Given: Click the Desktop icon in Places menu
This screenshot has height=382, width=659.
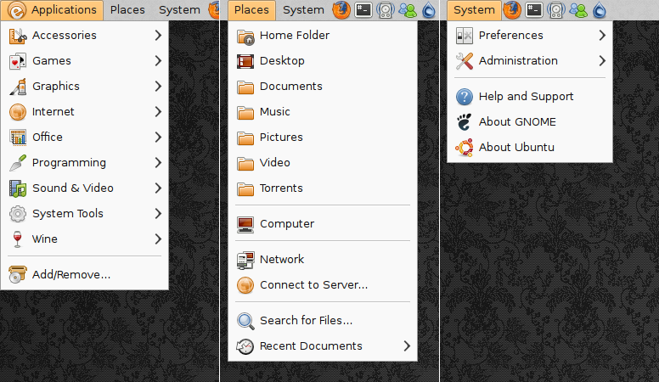Looking at the screenshot, I should 245,61.
